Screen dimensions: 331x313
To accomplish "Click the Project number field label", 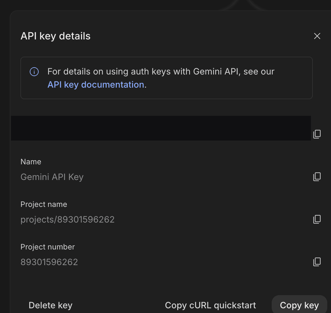I will [47, 247].
